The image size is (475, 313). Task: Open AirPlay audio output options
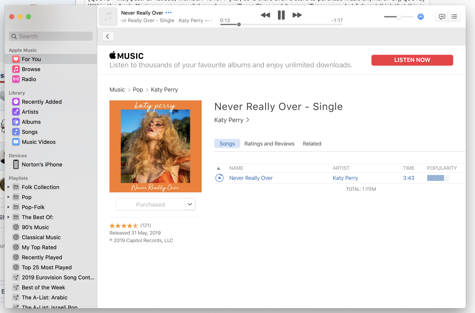pos(421,17)
